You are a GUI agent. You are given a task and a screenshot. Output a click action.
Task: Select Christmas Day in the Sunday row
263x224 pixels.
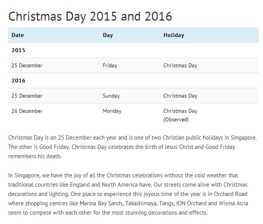tap(180, 96)
